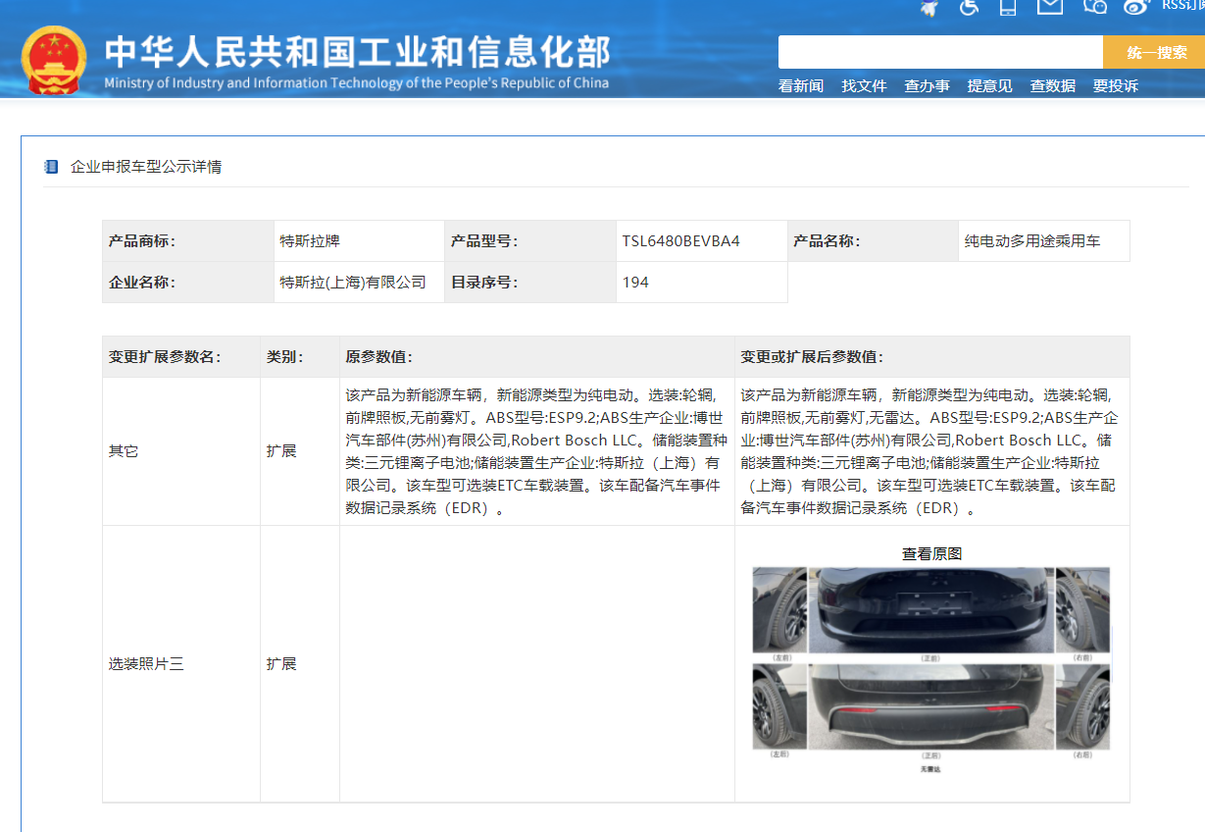Click the WeChat icon in header
Viewport: 1205px width, 832px height.
[1094, 7]
